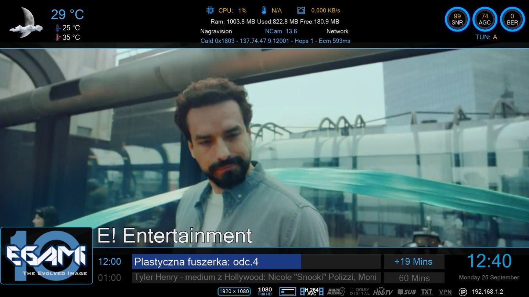Image resolution: width=529 pixels, height=297 pixels.
Task: Click the HbbTV icon
Action: (x=383, y=292)
